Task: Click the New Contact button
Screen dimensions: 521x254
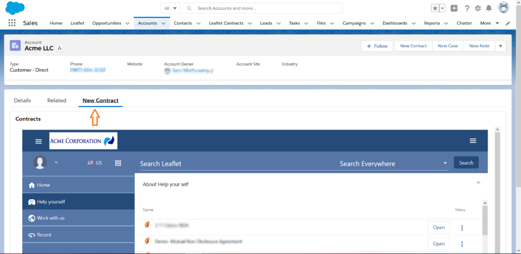Action: pos(413,46)
